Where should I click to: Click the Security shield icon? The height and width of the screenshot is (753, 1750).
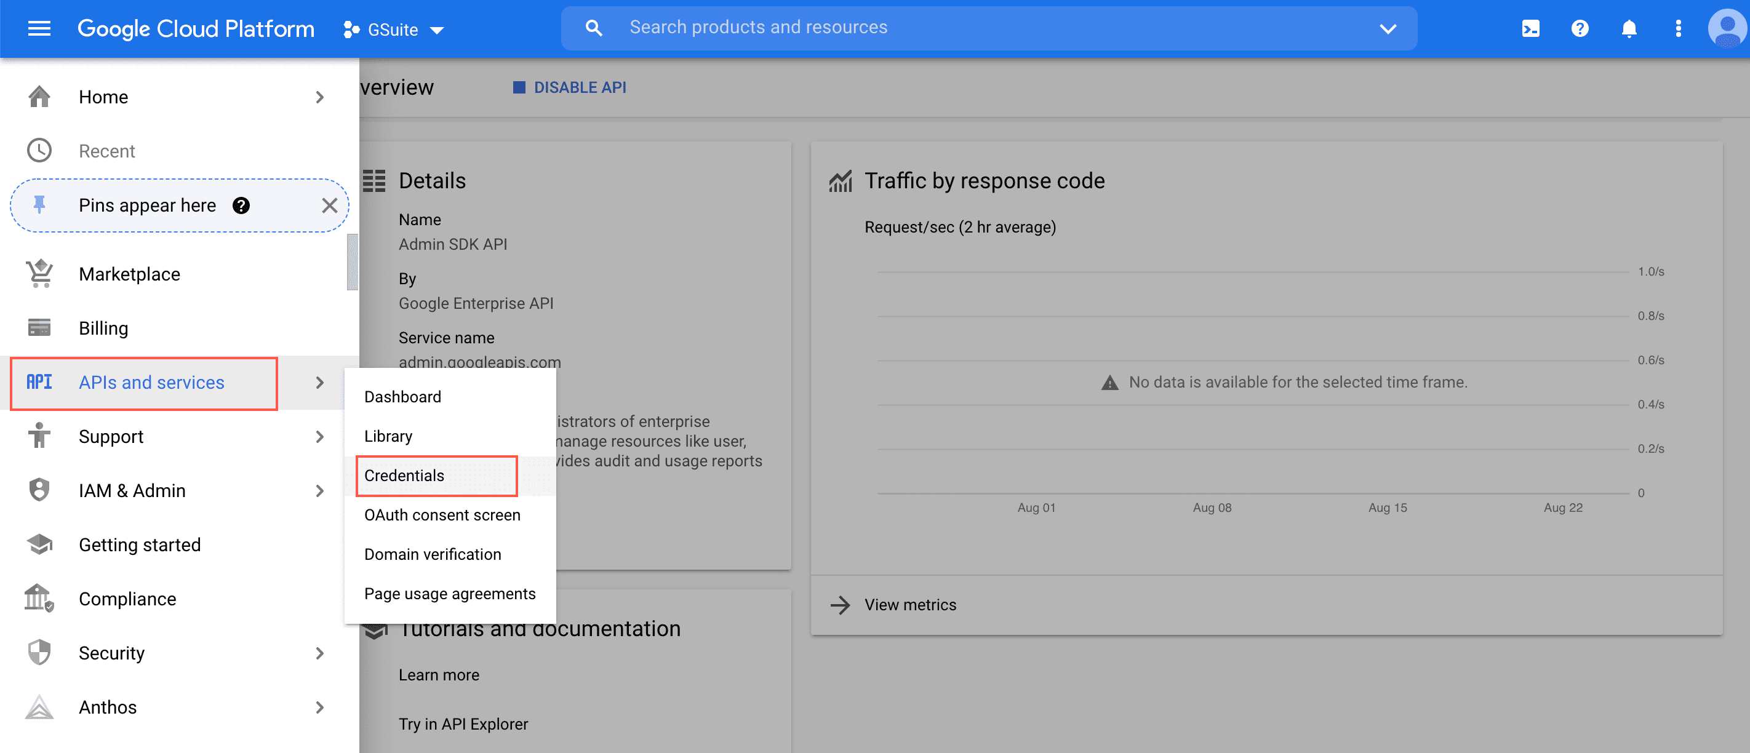pos(39,653)
